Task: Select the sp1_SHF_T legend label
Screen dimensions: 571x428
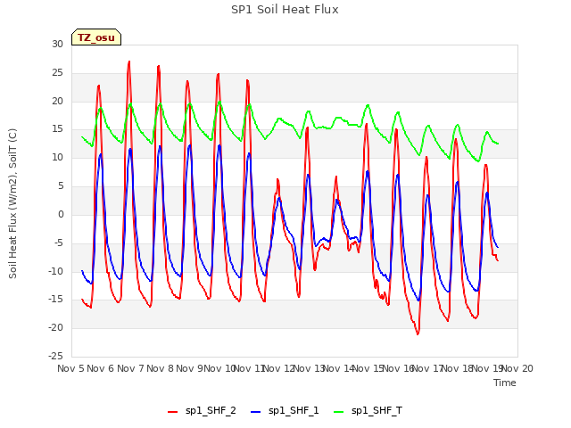Action: (377, 411)
